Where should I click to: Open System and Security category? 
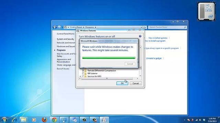[x=65, y=39]
